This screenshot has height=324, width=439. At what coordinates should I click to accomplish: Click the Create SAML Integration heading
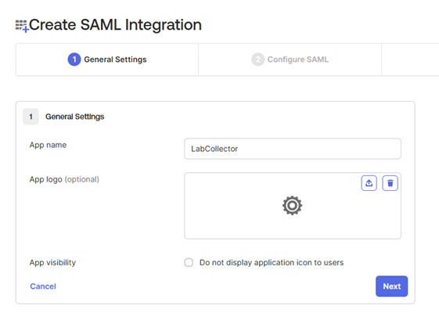[115, 24]
